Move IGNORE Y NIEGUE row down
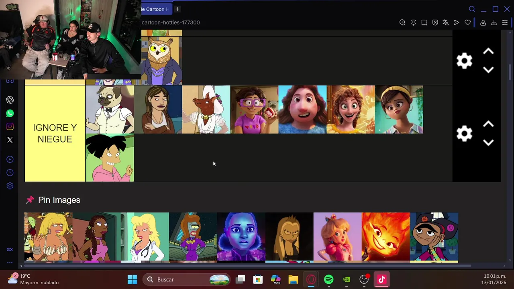The image size is (514, 289). [488, 142]
